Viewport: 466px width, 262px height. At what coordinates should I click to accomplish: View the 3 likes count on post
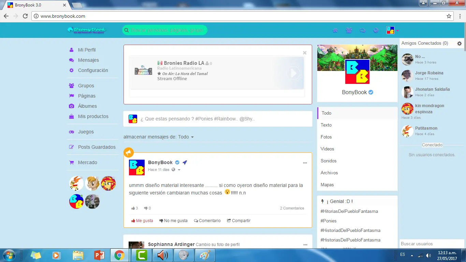(x=135, y=208)
